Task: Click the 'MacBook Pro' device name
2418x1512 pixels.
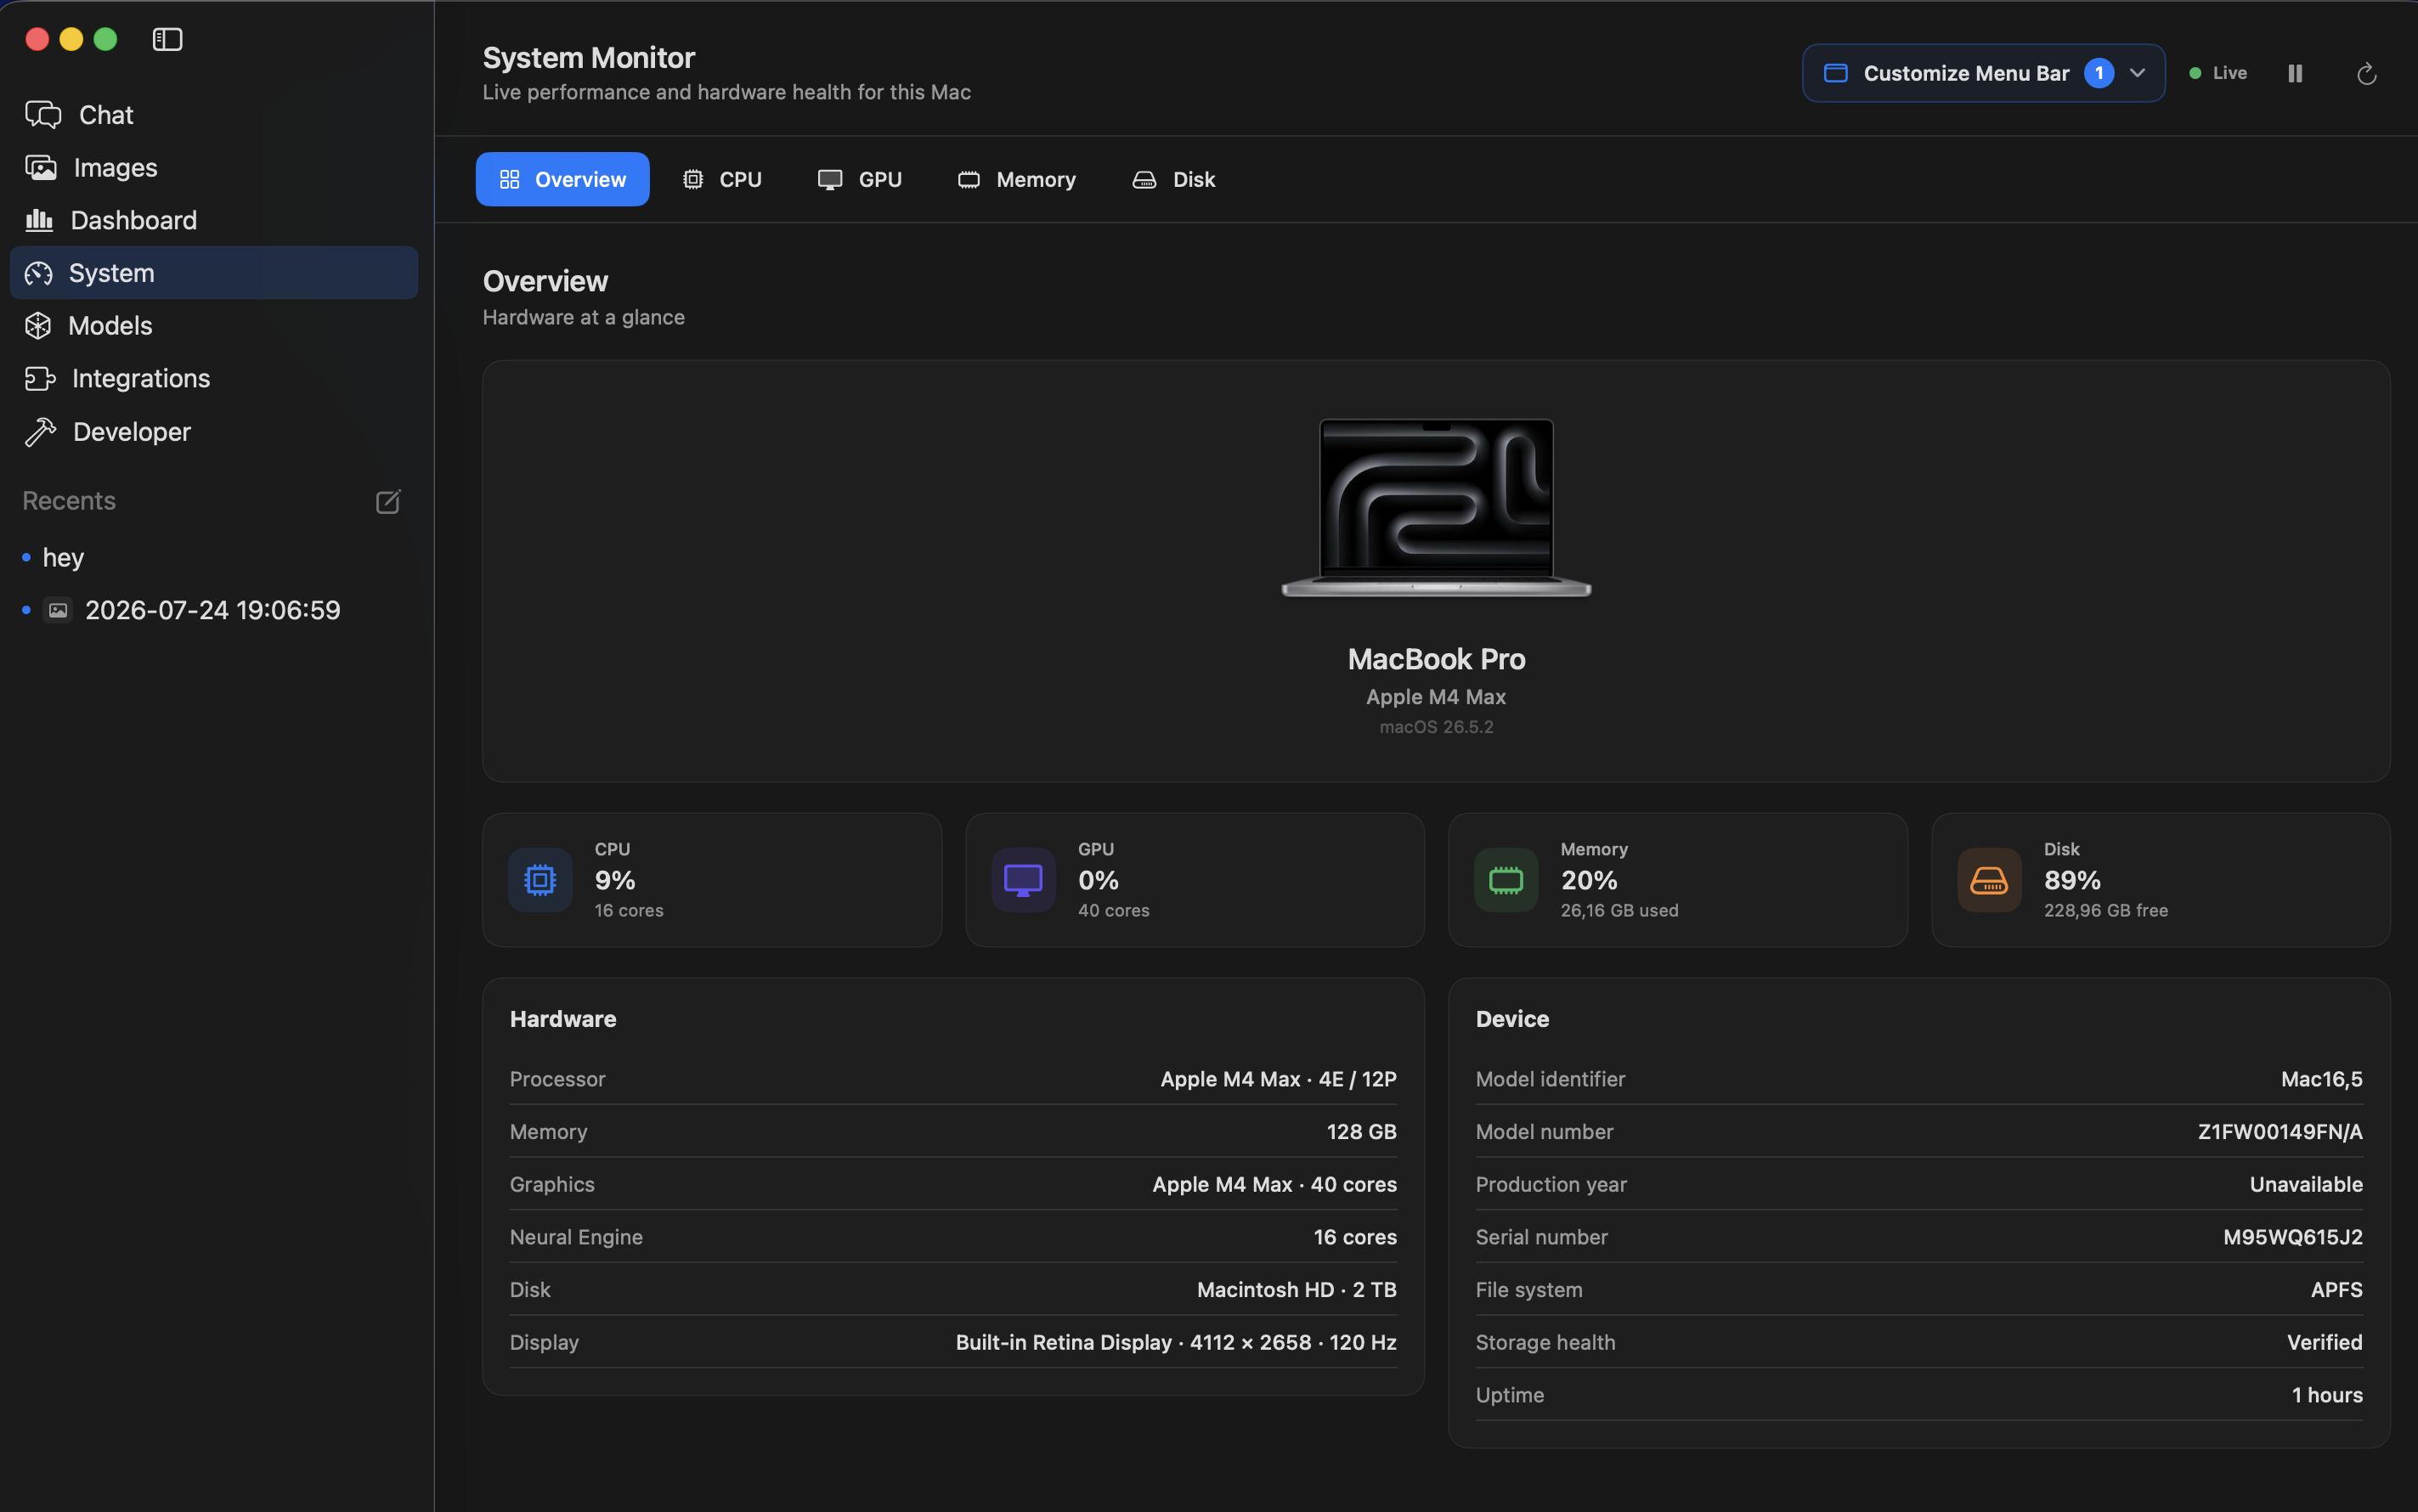Action: [x=1436, y=659]
